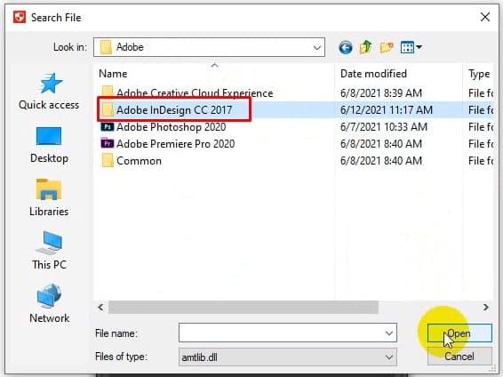Create a new folder icon
Image resolution: width=503 pixels, height=377 pixels.
(387, 48)
